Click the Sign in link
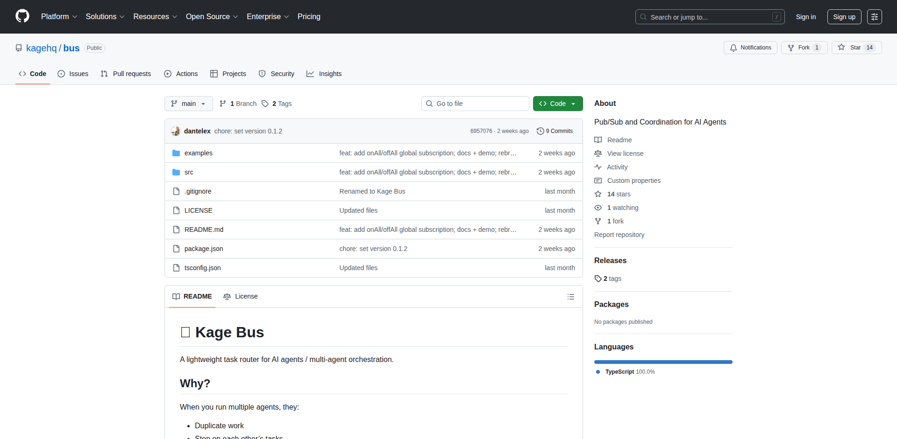Image resolution: width=897 pixels, height=439 pixels. 805,17
